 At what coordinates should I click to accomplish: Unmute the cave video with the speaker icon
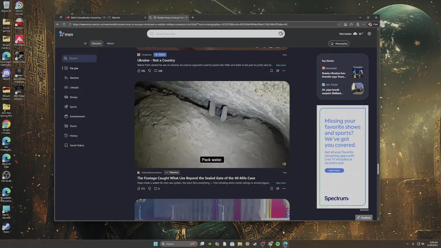click(284, 164)
